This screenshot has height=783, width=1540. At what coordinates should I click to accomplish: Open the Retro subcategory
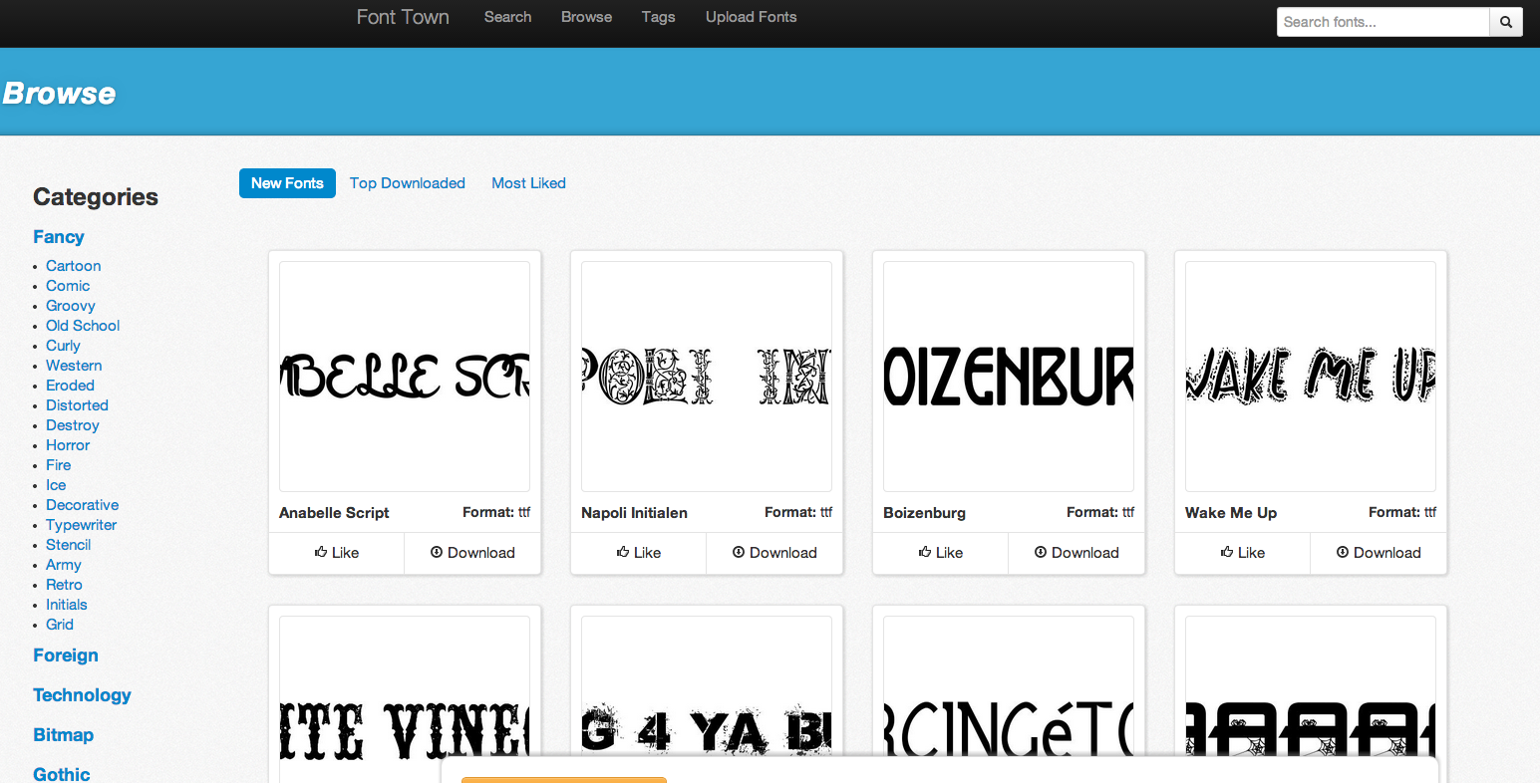pos(64,585)
